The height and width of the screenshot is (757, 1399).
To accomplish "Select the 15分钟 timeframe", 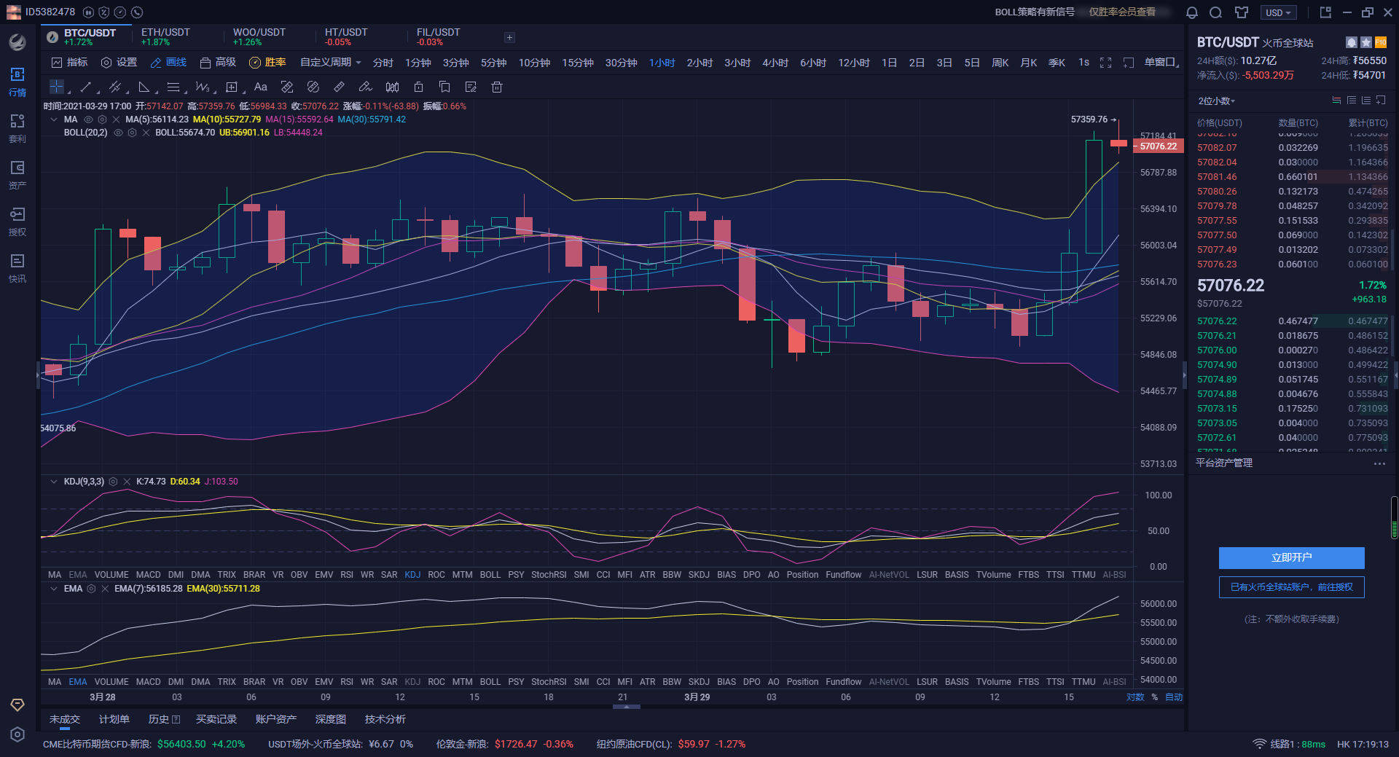I will 577,63.
